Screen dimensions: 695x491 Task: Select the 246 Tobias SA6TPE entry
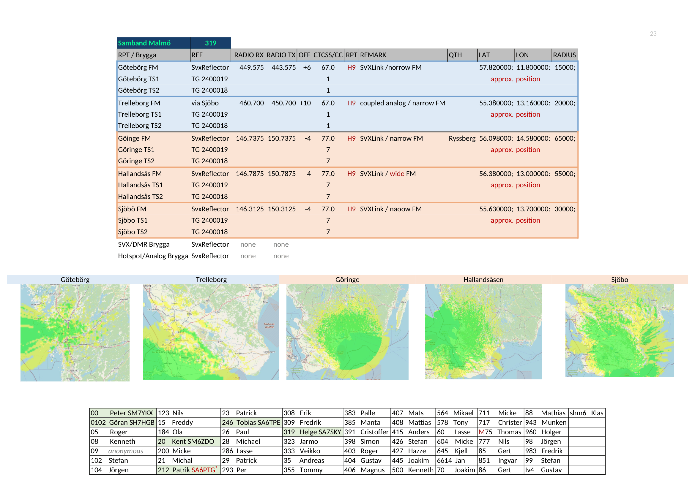[x=251, y=422]
